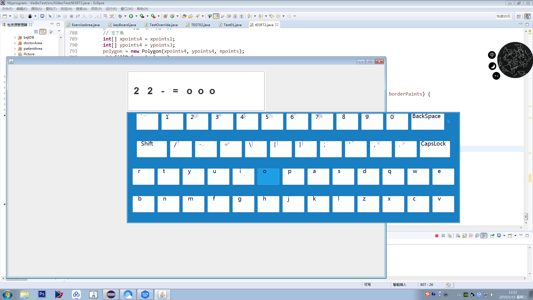Click the highlighted 'o' key

(x=268, y=176)
